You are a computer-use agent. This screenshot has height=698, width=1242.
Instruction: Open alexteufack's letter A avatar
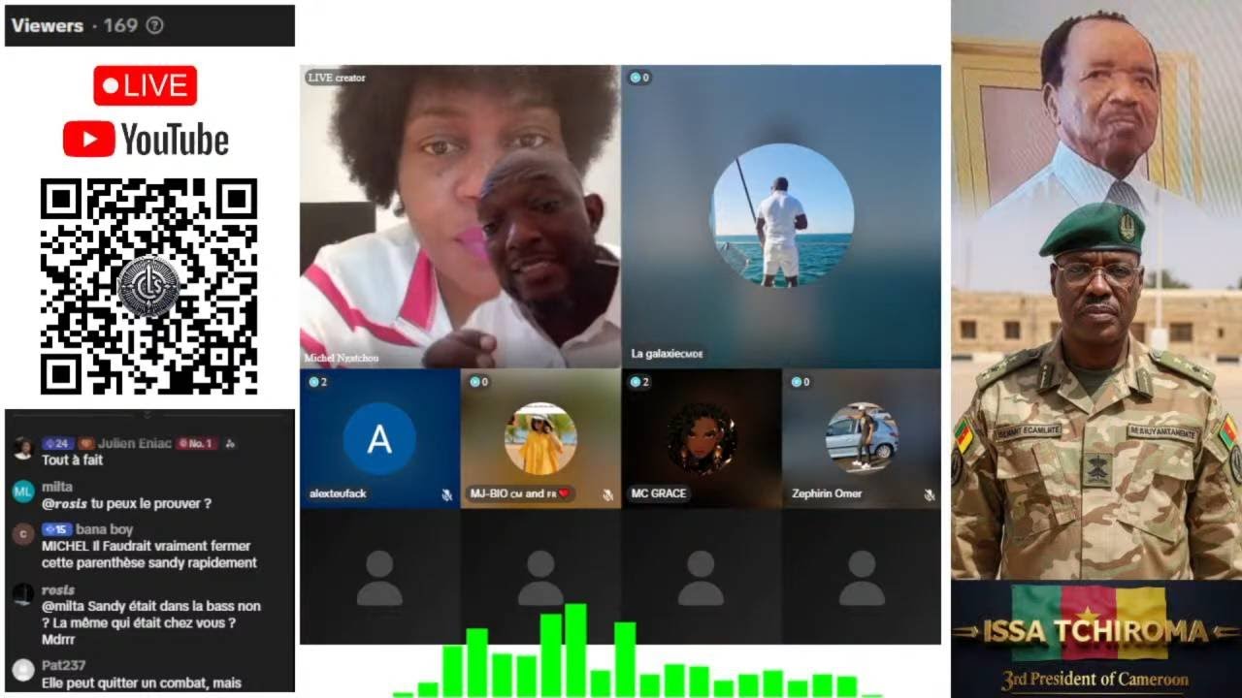[x=379, y=439]
